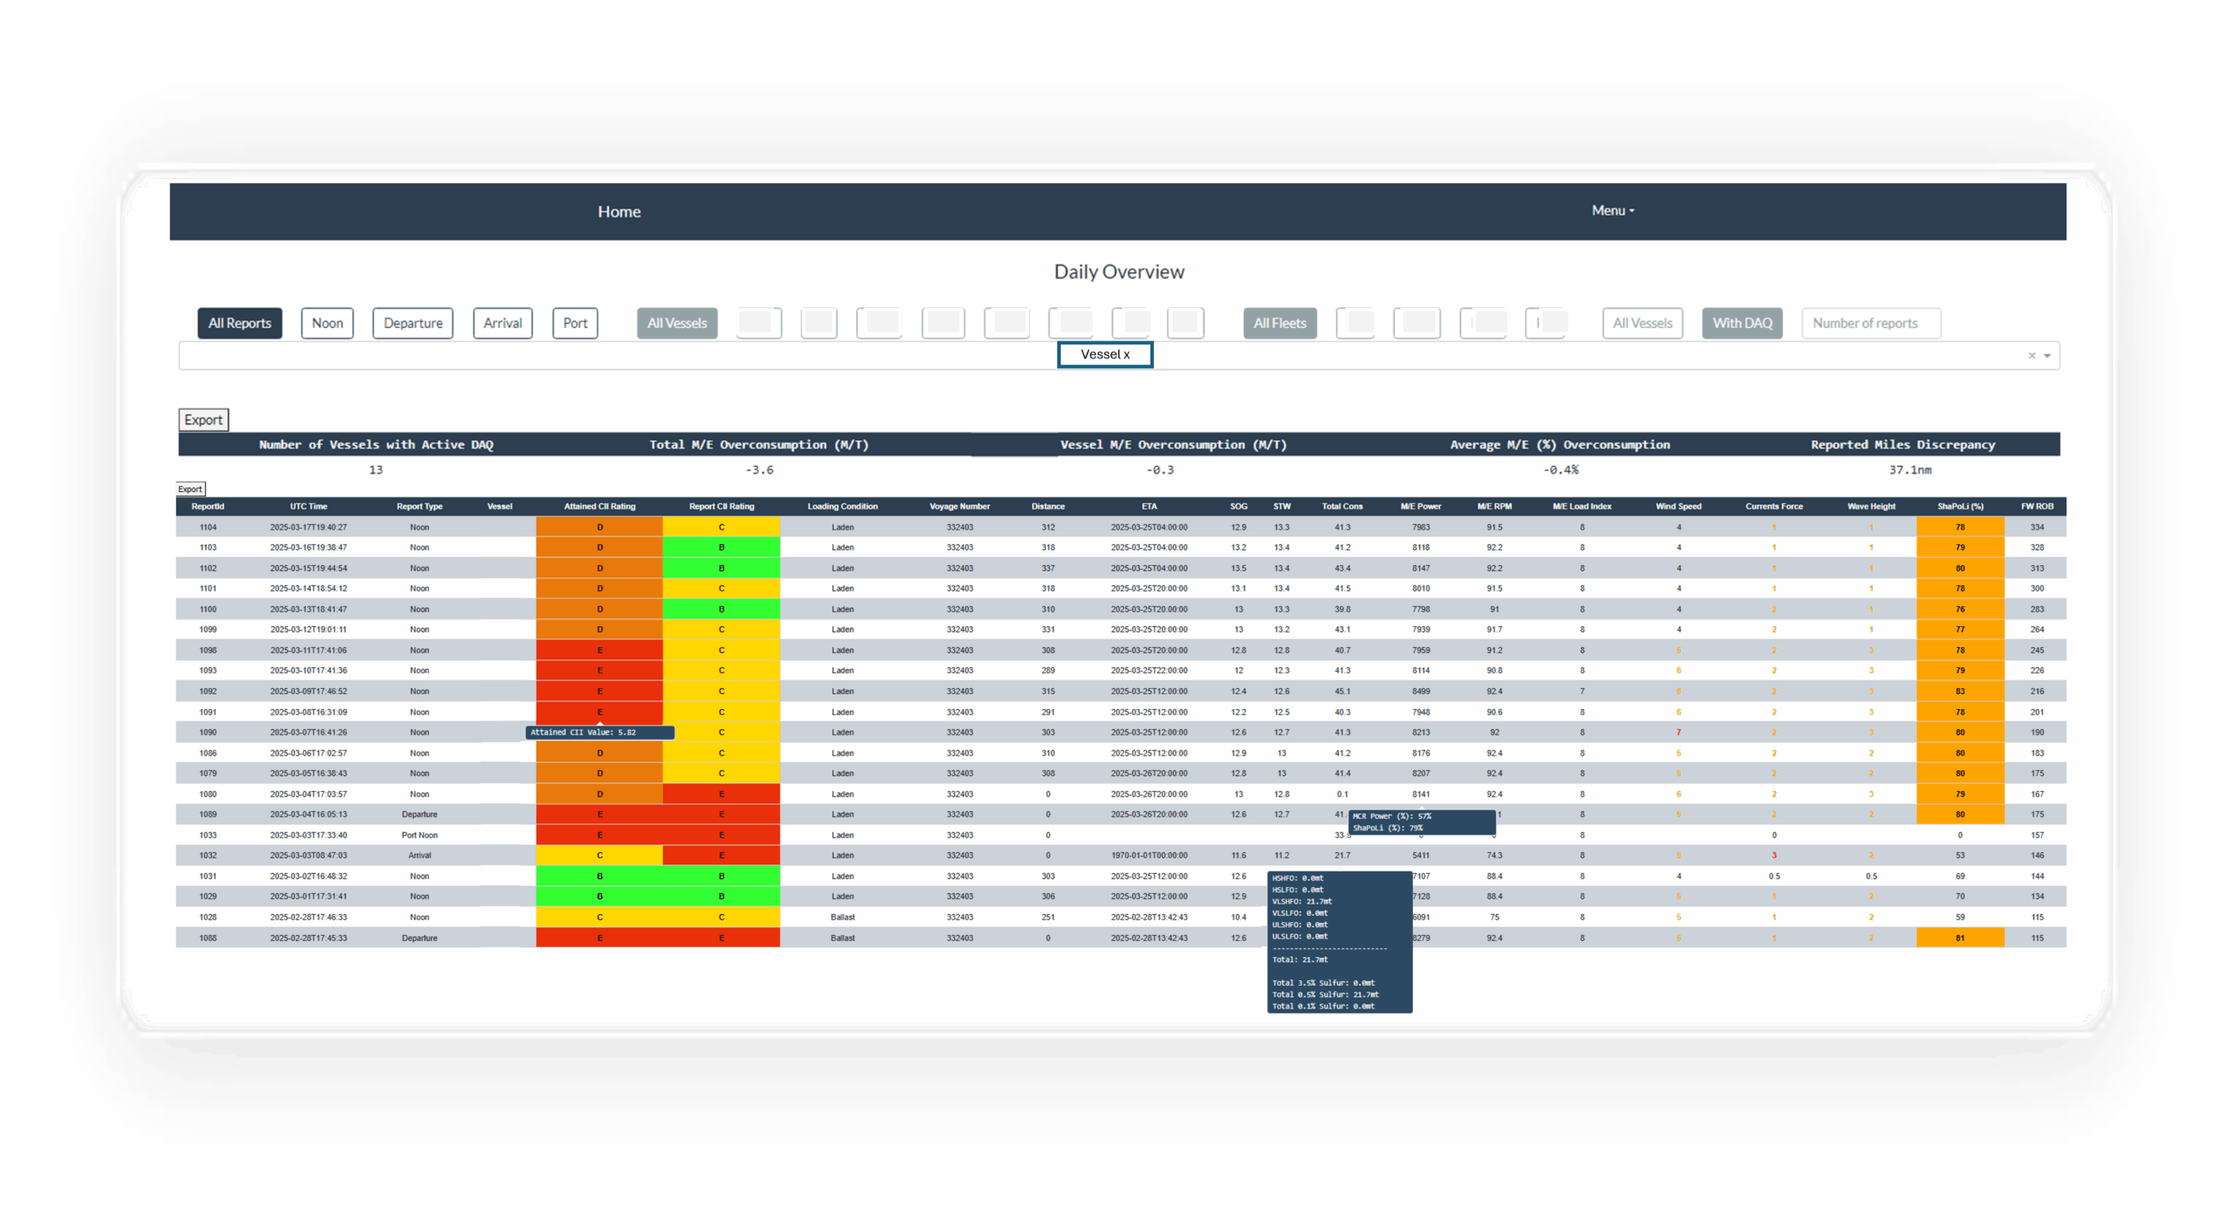Focus the Number of reports field
This screenshot has height=1229, width=2233.
[x=1871, y=324]
